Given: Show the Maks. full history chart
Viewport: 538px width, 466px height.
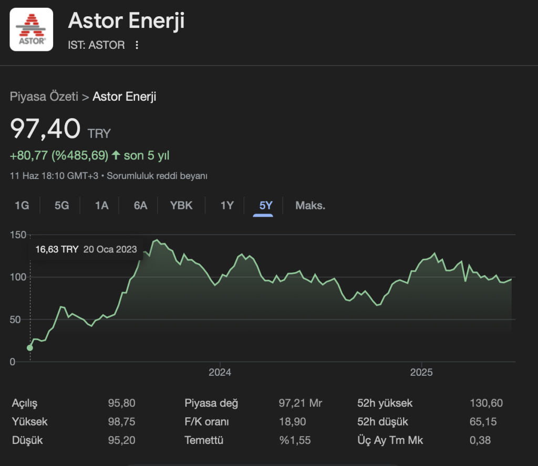Looking at the screenshot, I should tap(310, 205).
